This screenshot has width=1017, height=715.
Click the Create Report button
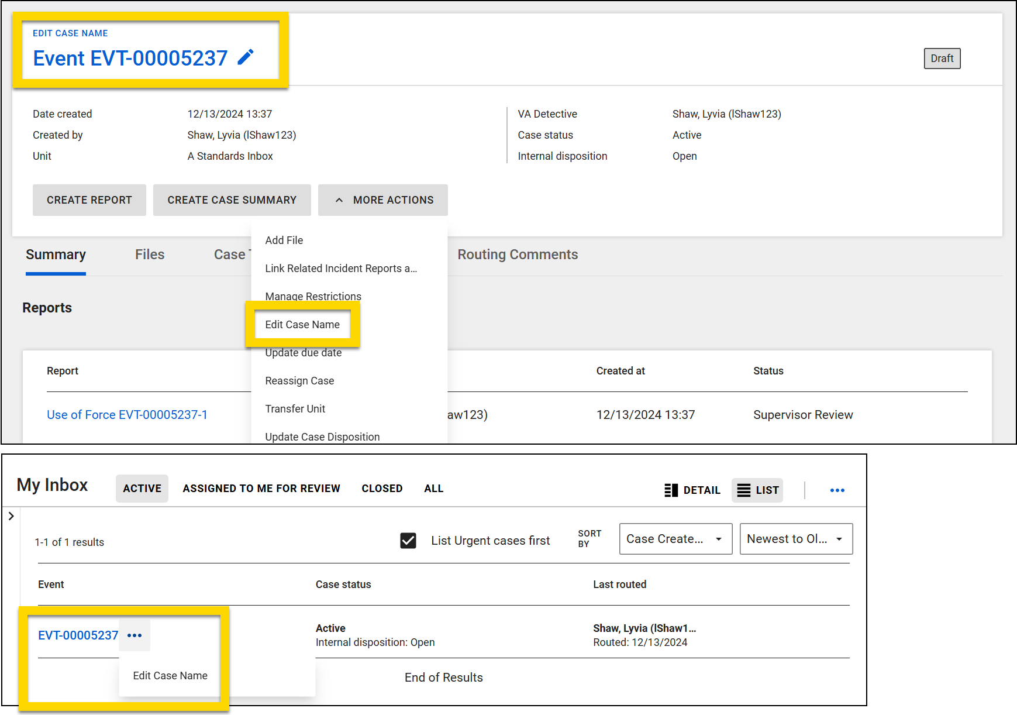click(89, 200)
